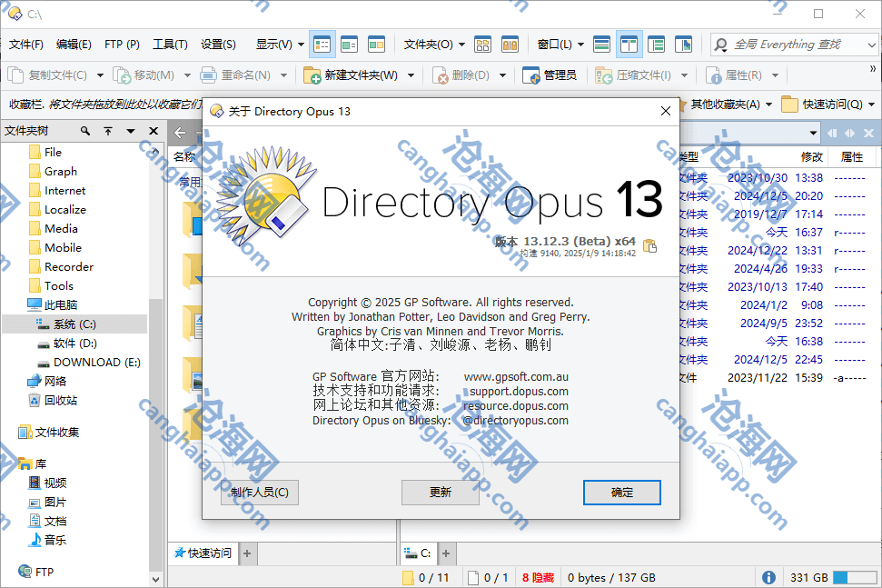This screenshot has width=882, height=588.
Task: Click the 制作人员(C) credits button
Action: (x=260, y=492)
